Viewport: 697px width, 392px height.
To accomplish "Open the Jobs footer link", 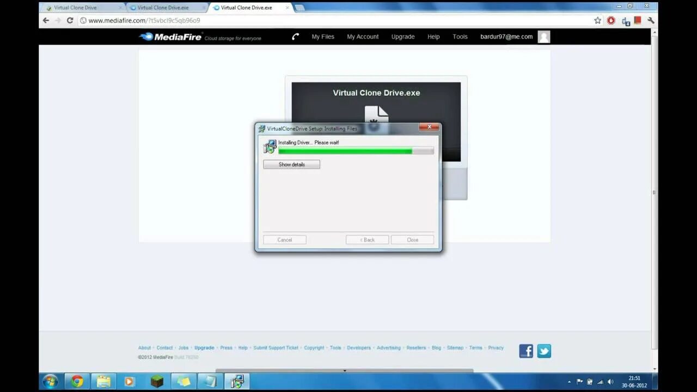I will tap(184, 347).
